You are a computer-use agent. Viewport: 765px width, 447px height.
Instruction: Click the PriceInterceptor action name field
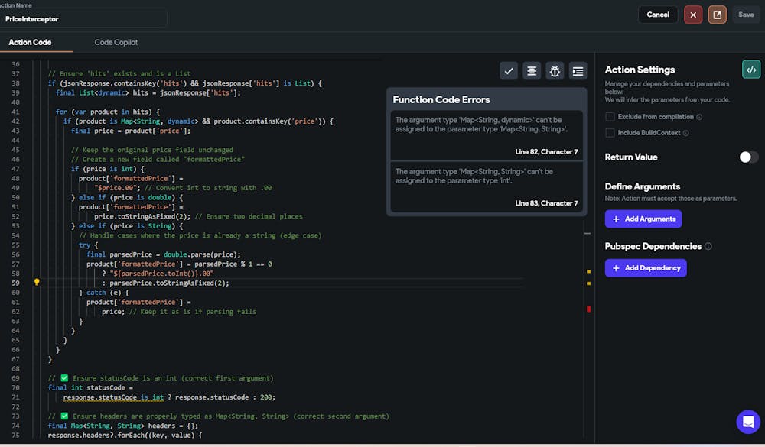[83, 19]
